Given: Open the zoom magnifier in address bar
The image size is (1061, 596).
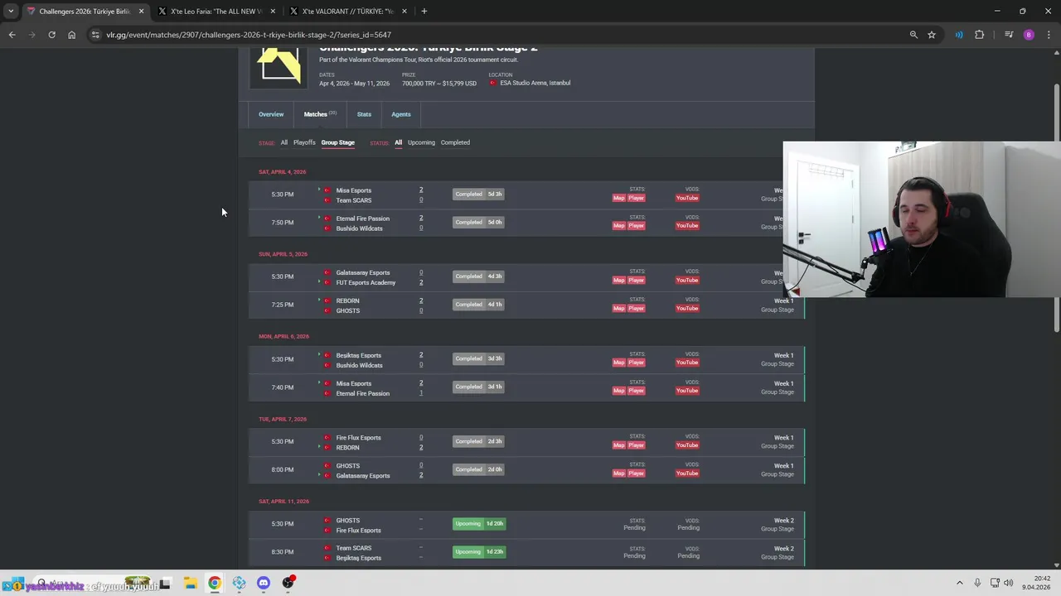Looking at the screenshot, I should (x=913, y=35).
